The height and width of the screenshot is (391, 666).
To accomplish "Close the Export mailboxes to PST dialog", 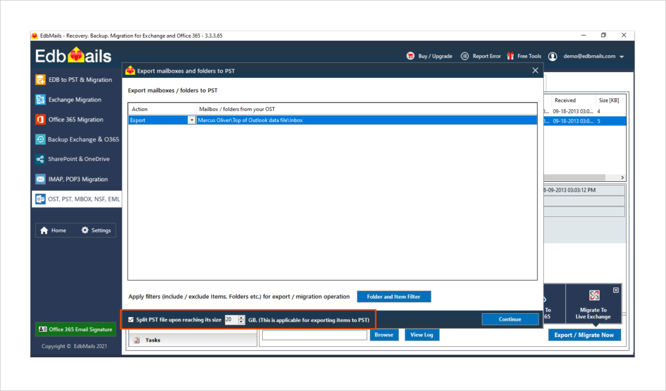I will (535, 70).
